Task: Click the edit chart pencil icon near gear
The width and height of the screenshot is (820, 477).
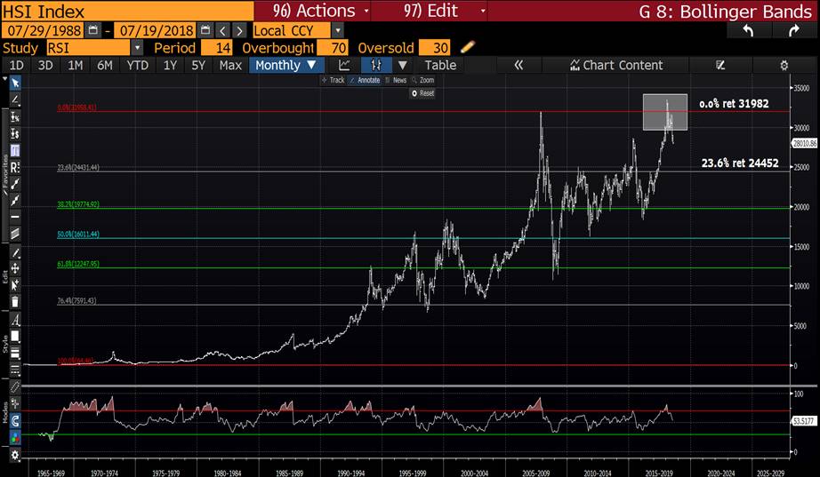Action: click(720, 66)
